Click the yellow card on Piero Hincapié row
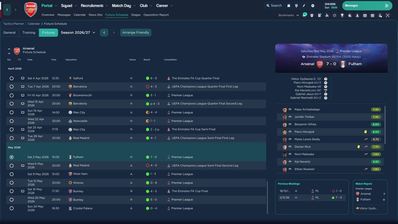The width and height of the screenshot is (398, 224). [366, 132]
